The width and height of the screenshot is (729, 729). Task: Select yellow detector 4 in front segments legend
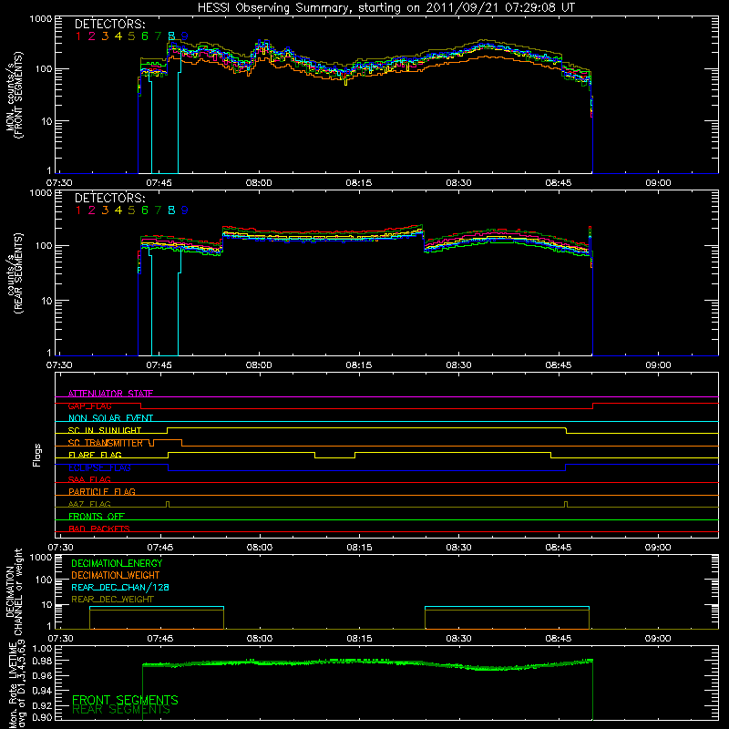[118, 36]
